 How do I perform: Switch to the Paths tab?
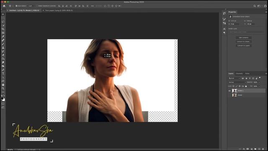click(x=247, y=73)
